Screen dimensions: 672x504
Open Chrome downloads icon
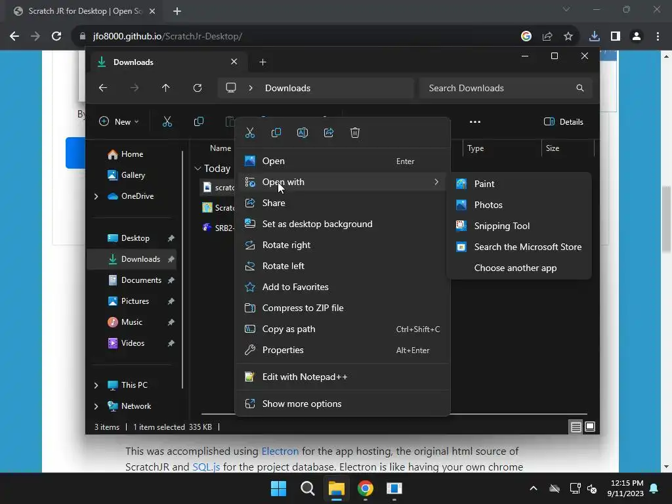(595, 37)
